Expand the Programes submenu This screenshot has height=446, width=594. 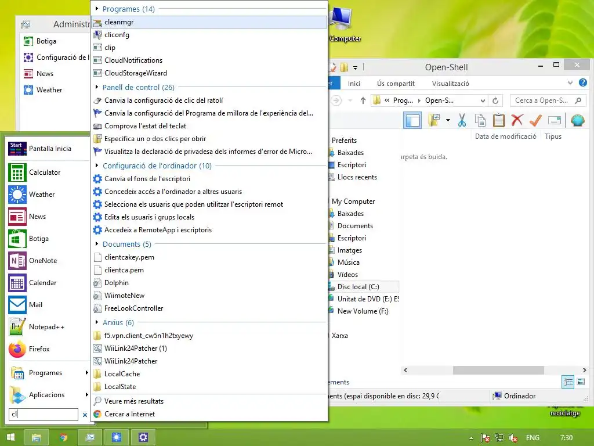coord(48,373)
